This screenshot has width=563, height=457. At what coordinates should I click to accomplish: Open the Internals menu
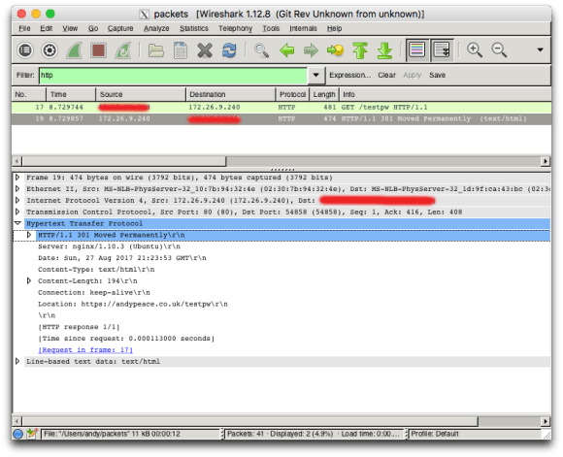pyautogui.click(x=303, y=28)
